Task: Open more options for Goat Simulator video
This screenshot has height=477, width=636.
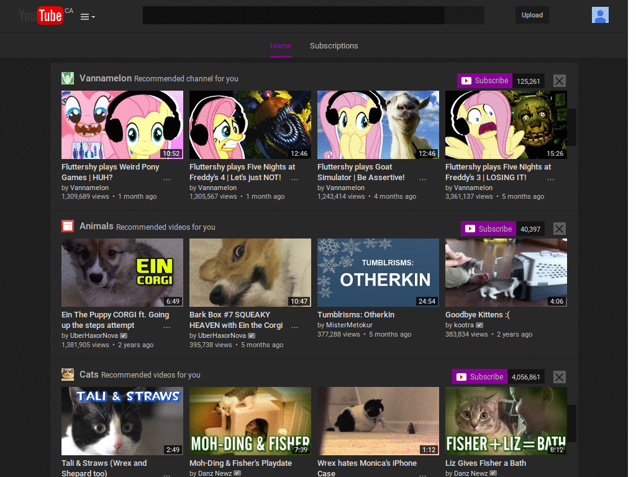Action: pos(422,178)
